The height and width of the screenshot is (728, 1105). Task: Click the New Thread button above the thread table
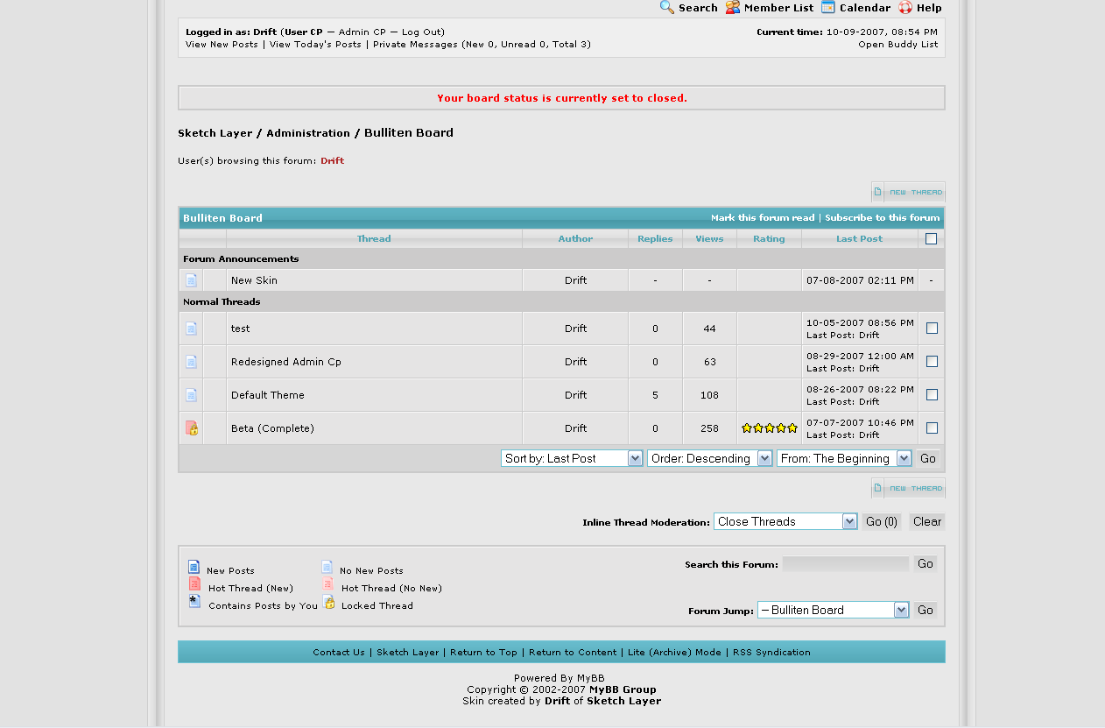click(908, 192)
